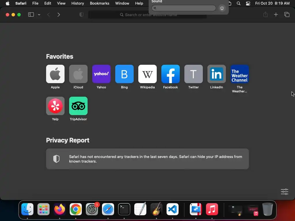This screenshot has height=221, width=295.
Task: Open the Yelp favorite
Action: (x=55, y=106)
